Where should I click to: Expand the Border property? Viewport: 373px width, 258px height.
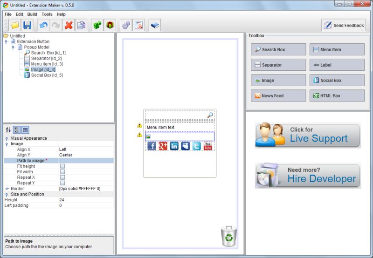click(x=7, y=189)
